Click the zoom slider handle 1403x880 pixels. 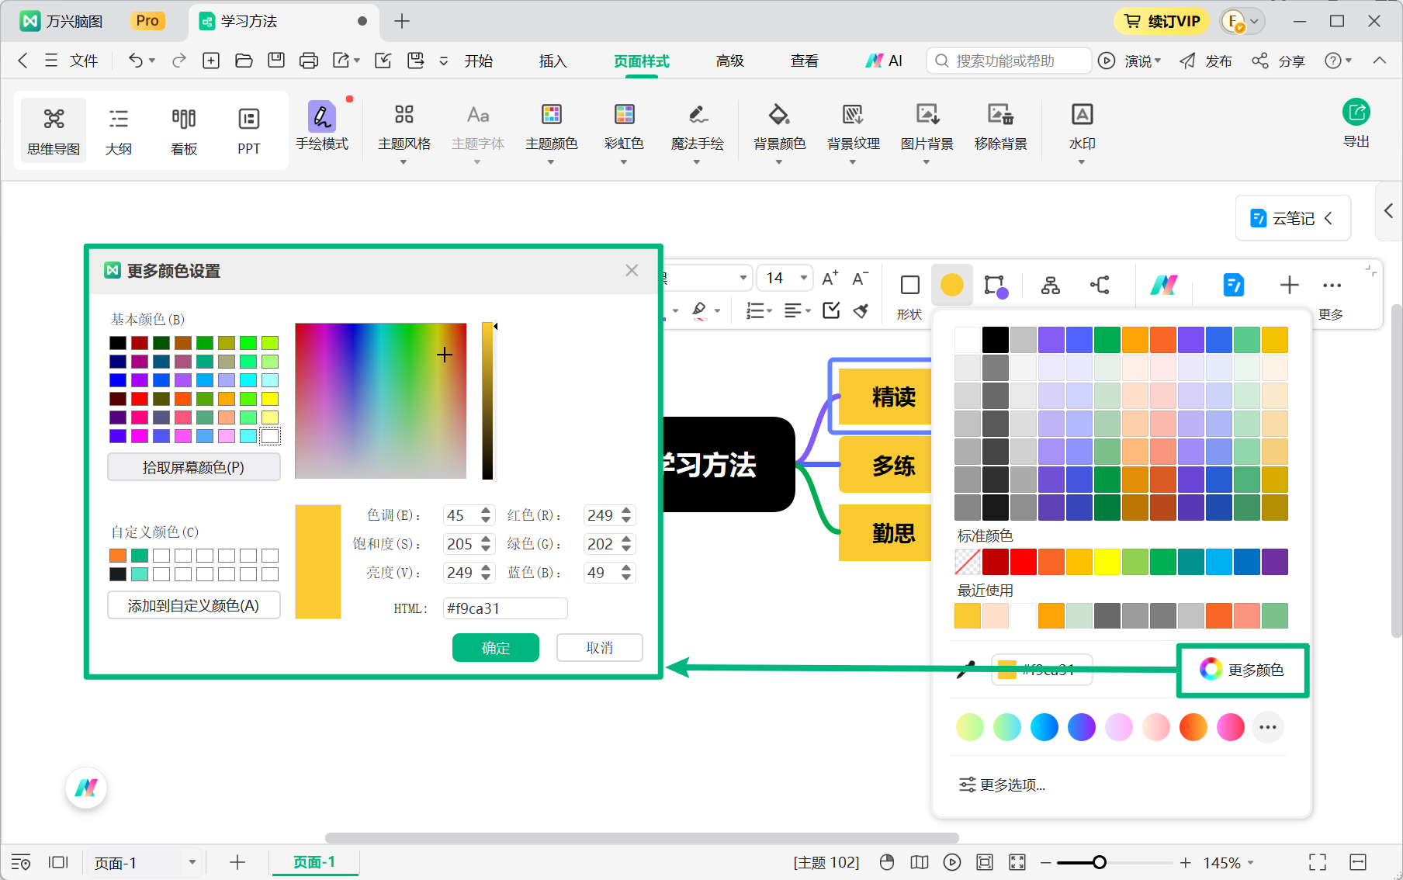1099,862
